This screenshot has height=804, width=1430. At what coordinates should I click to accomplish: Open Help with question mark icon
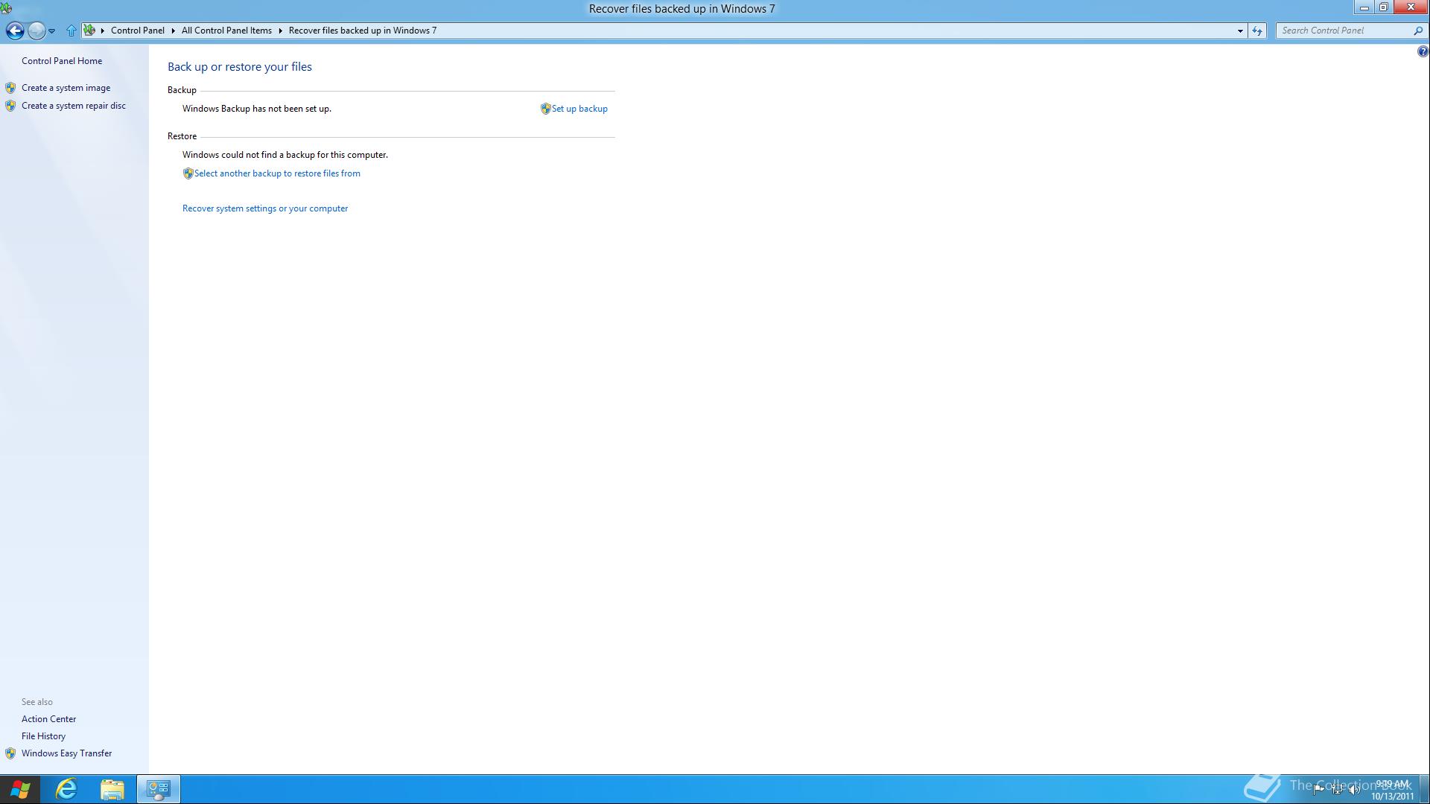tap(1423, 51)
